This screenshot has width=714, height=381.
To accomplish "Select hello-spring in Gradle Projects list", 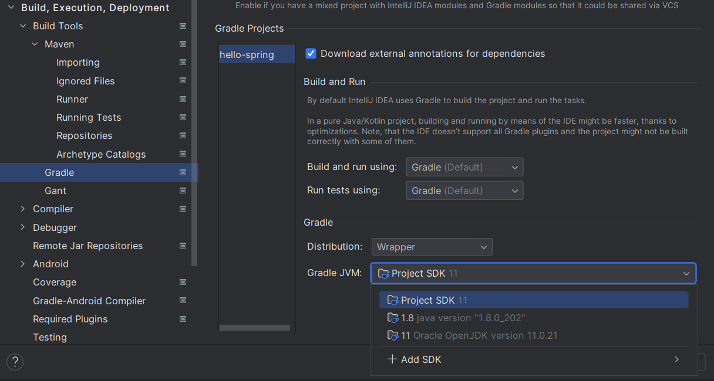I will point(247,55).
